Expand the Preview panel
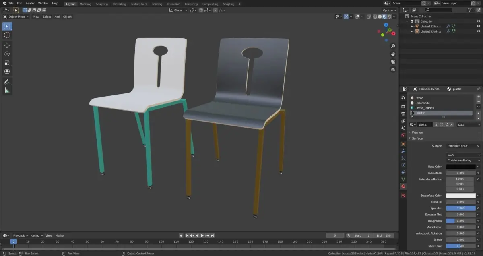Screen dimensions: 483x256 [x=417, y=132]
